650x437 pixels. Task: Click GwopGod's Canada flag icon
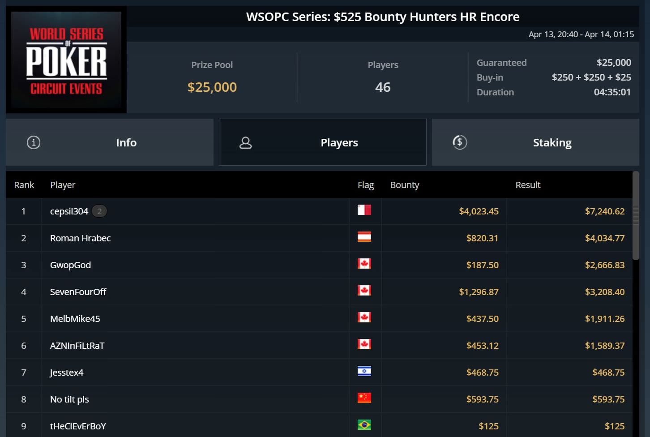[x=364, y=264]
